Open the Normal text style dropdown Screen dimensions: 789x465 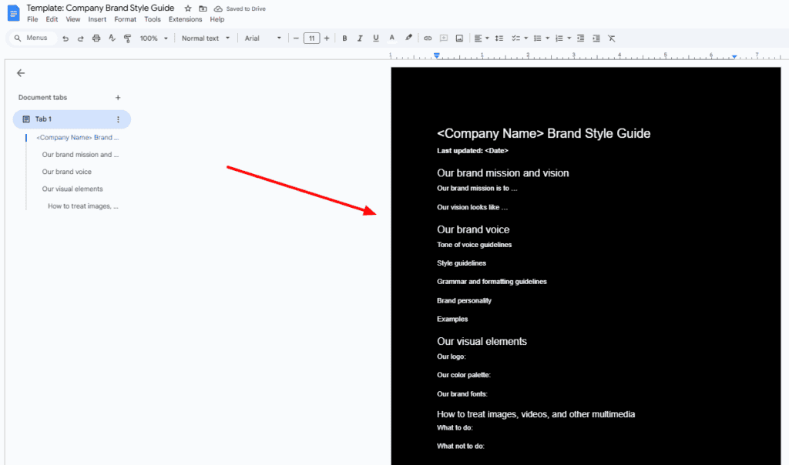point(206,38)
